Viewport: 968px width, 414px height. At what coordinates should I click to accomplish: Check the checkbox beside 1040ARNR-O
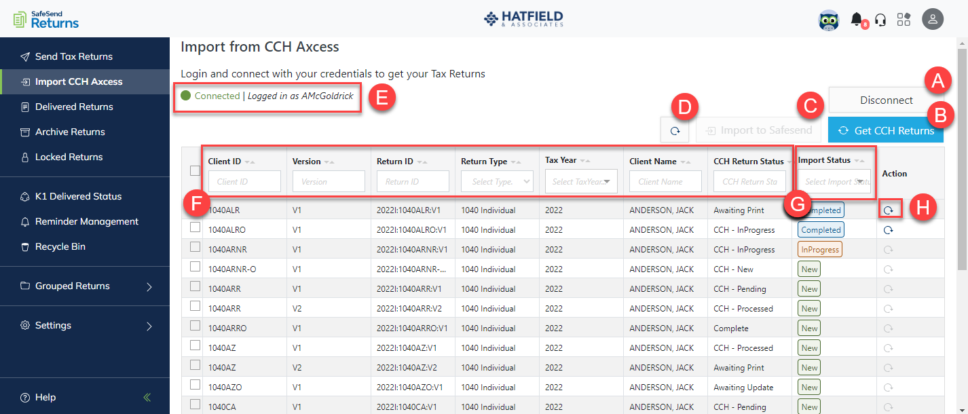point(194,269)
